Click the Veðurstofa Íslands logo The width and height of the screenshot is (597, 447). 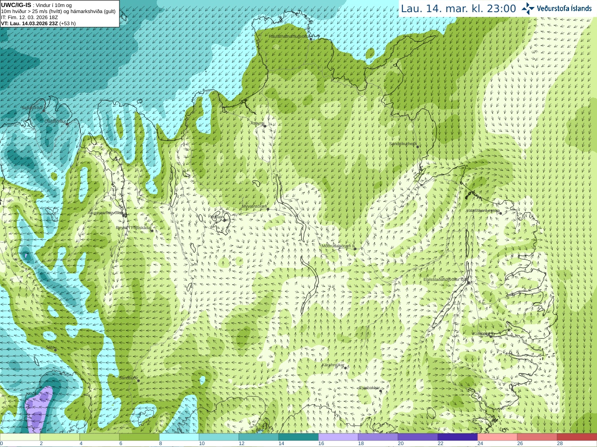(x=556, y=8)
